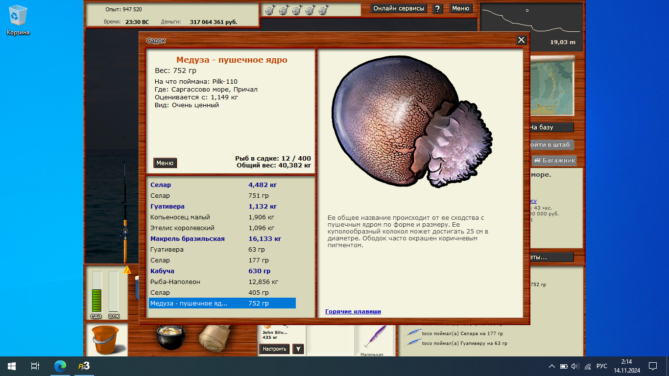Select row Рыба-Наполеон
This screenshot has width=669, height=376.
pyautogui.click(x=222, y=282)
